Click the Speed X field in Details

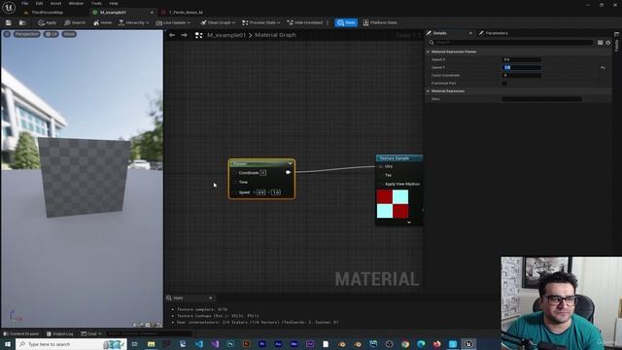pos(521,59)
